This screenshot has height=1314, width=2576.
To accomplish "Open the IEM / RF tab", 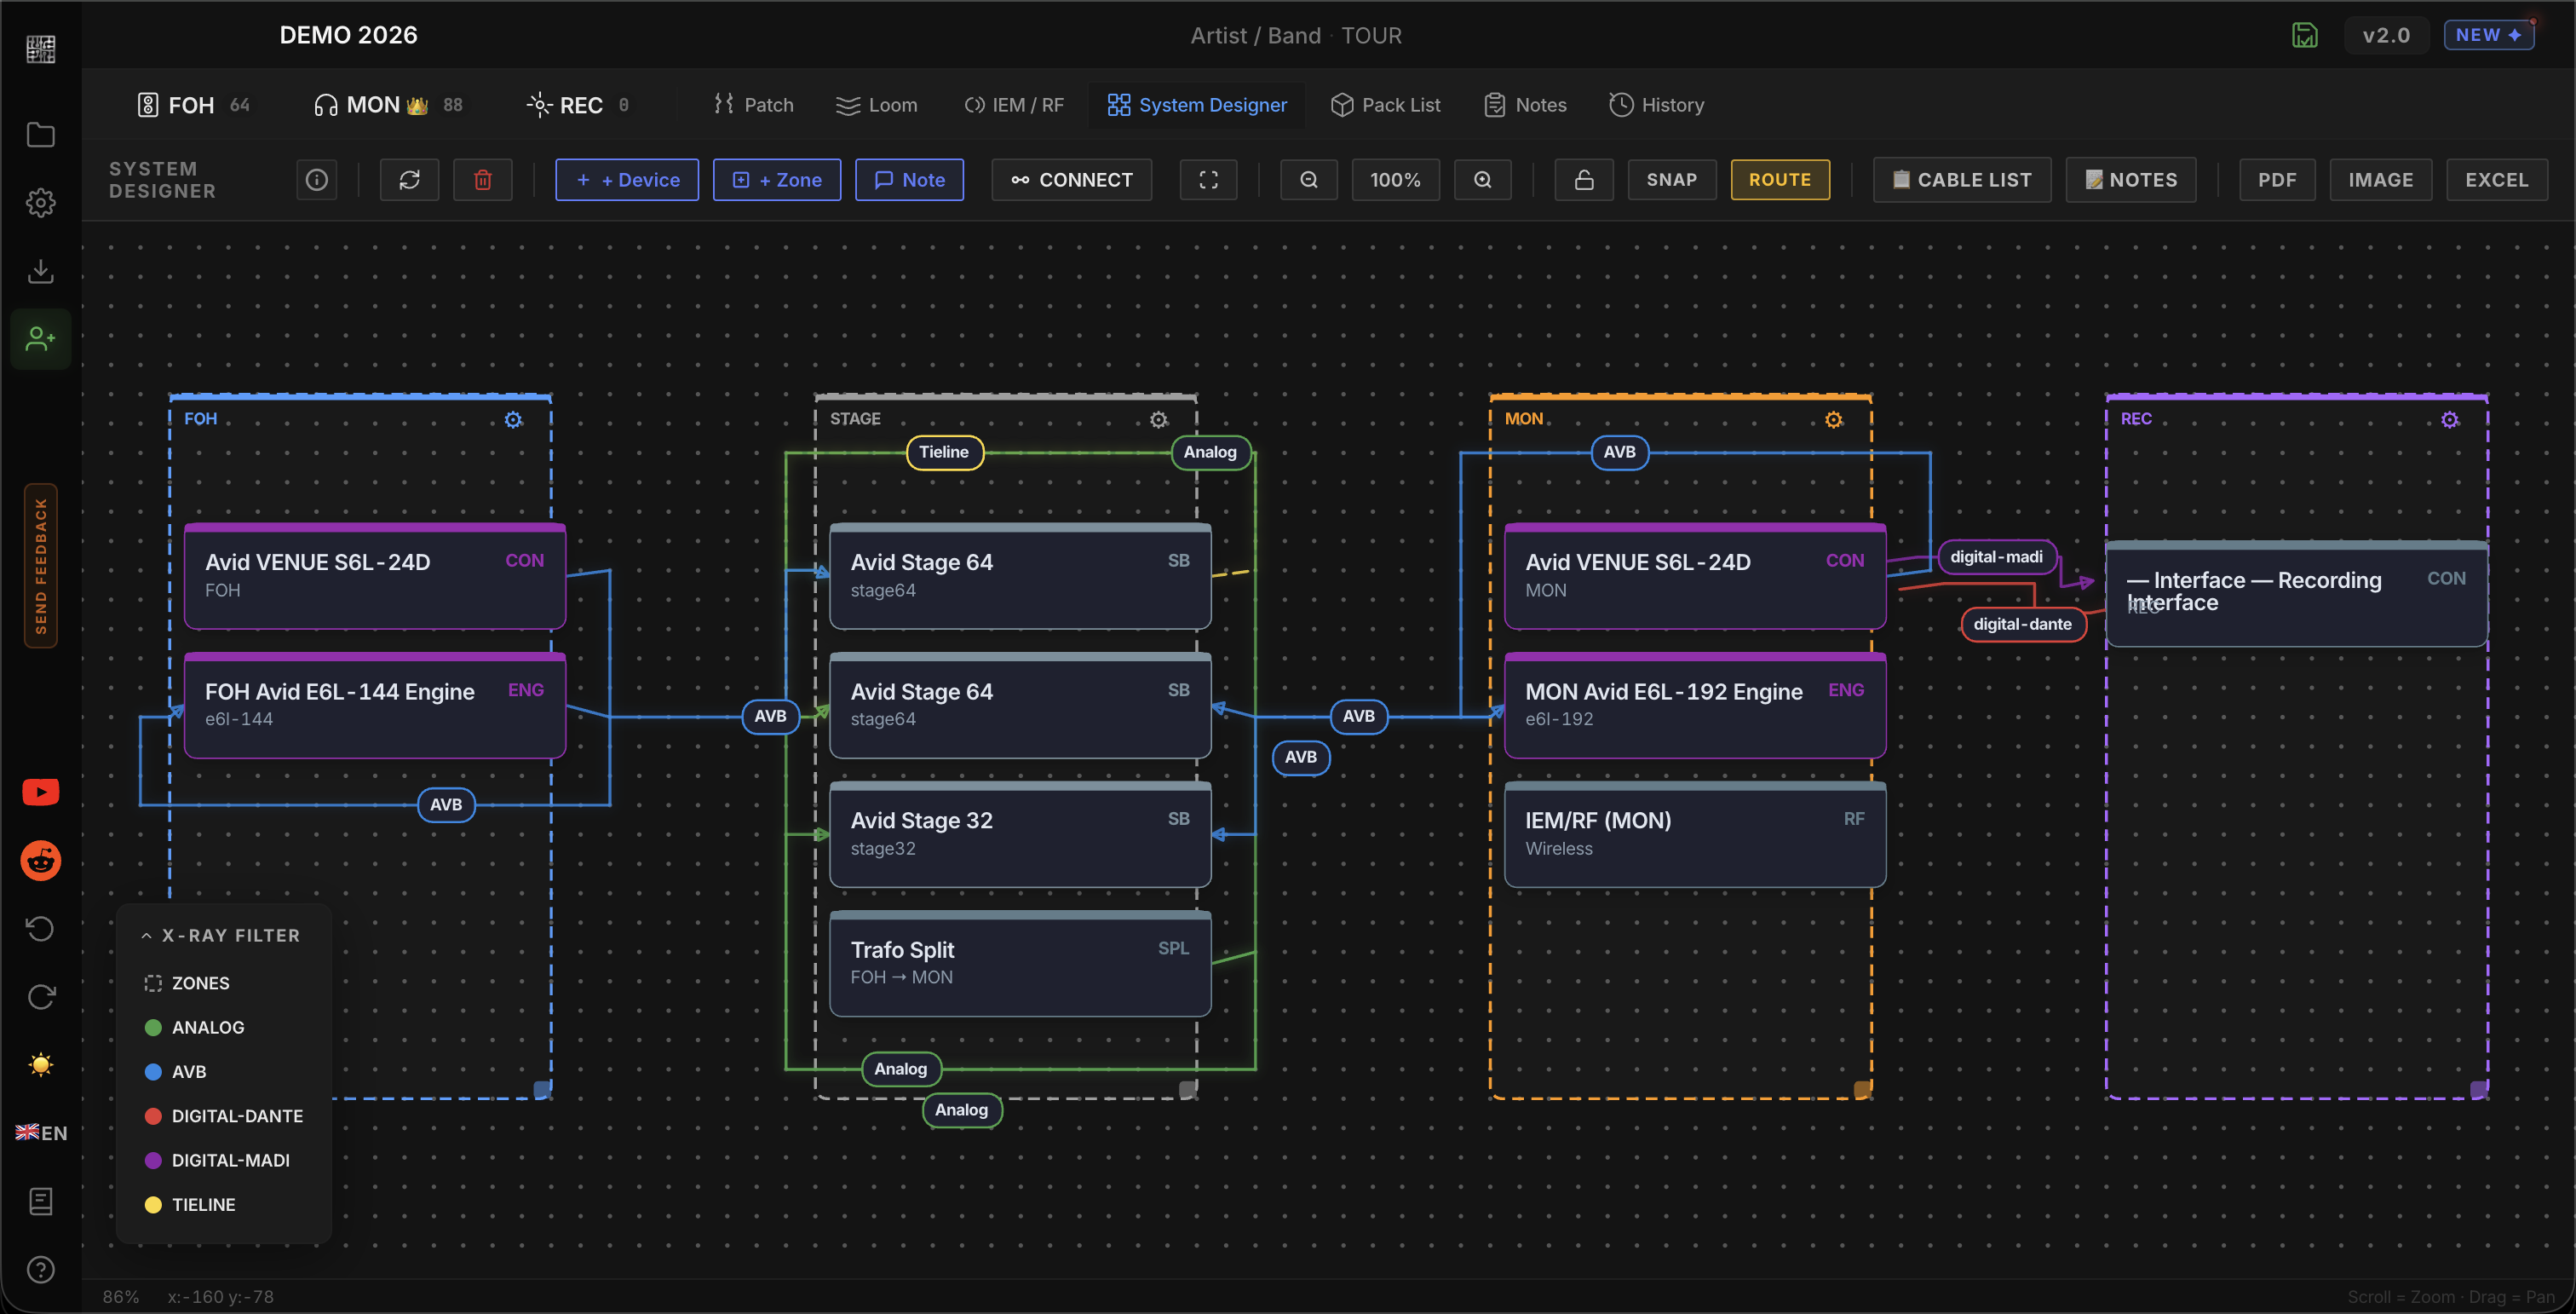I will (1014, 105).
